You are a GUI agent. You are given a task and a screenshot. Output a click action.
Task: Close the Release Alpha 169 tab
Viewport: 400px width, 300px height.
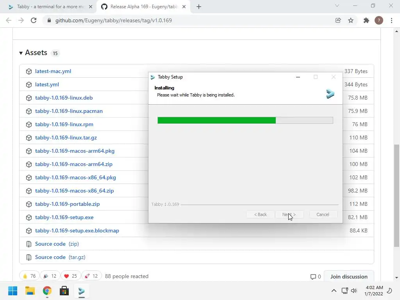coord(184,7)
